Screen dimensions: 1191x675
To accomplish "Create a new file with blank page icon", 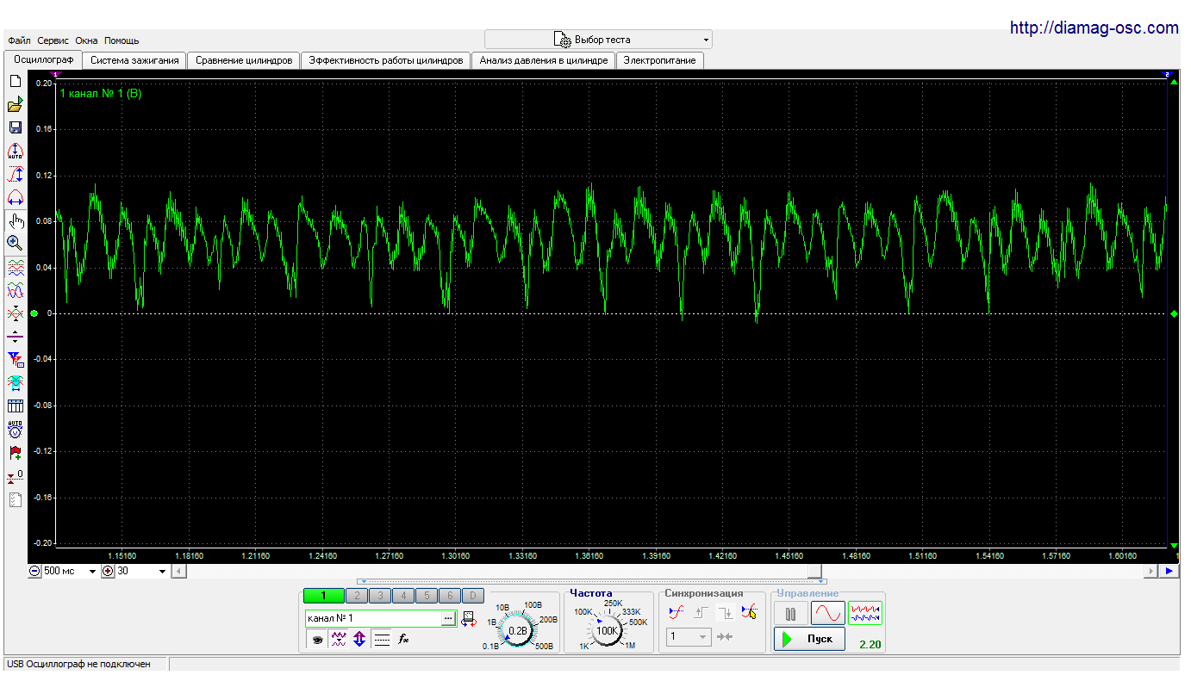I will (15, 82).
